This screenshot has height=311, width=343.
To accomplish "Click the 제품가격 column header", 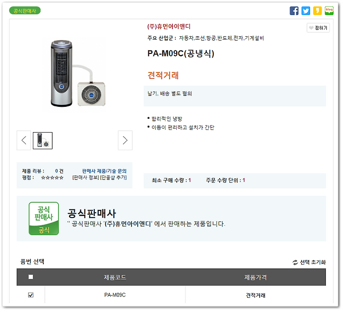I will coord(255,278).
